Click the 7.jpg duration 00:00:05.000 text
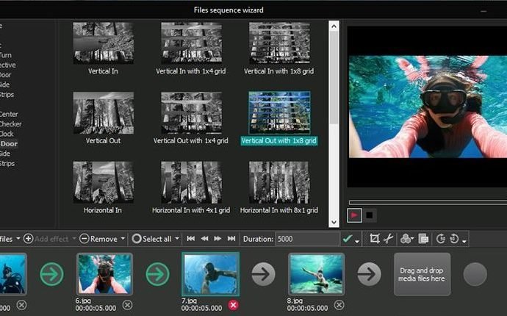This screenshot has height=316, width=507. click(x=201, y=308)
